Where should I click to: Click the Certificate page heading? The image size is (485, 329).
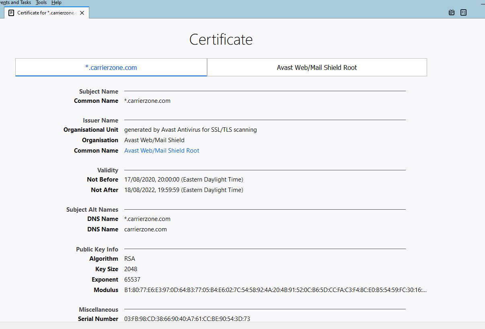221,39
